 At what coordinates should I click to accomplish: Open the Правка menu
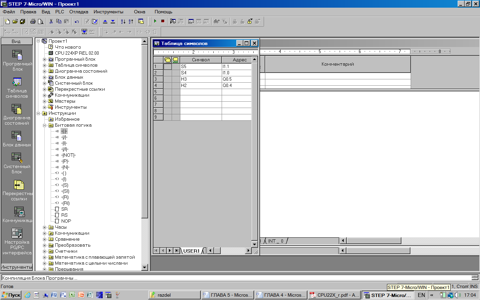[28, 12]
